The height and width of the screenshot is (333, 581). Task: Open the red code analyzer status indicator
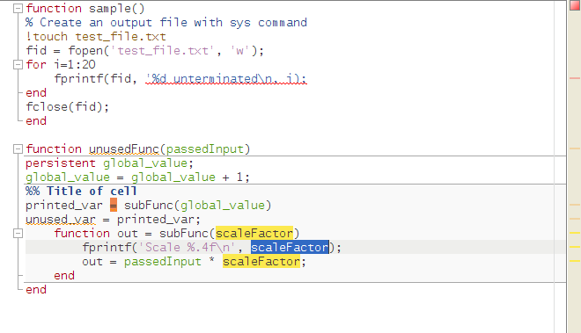575,5
